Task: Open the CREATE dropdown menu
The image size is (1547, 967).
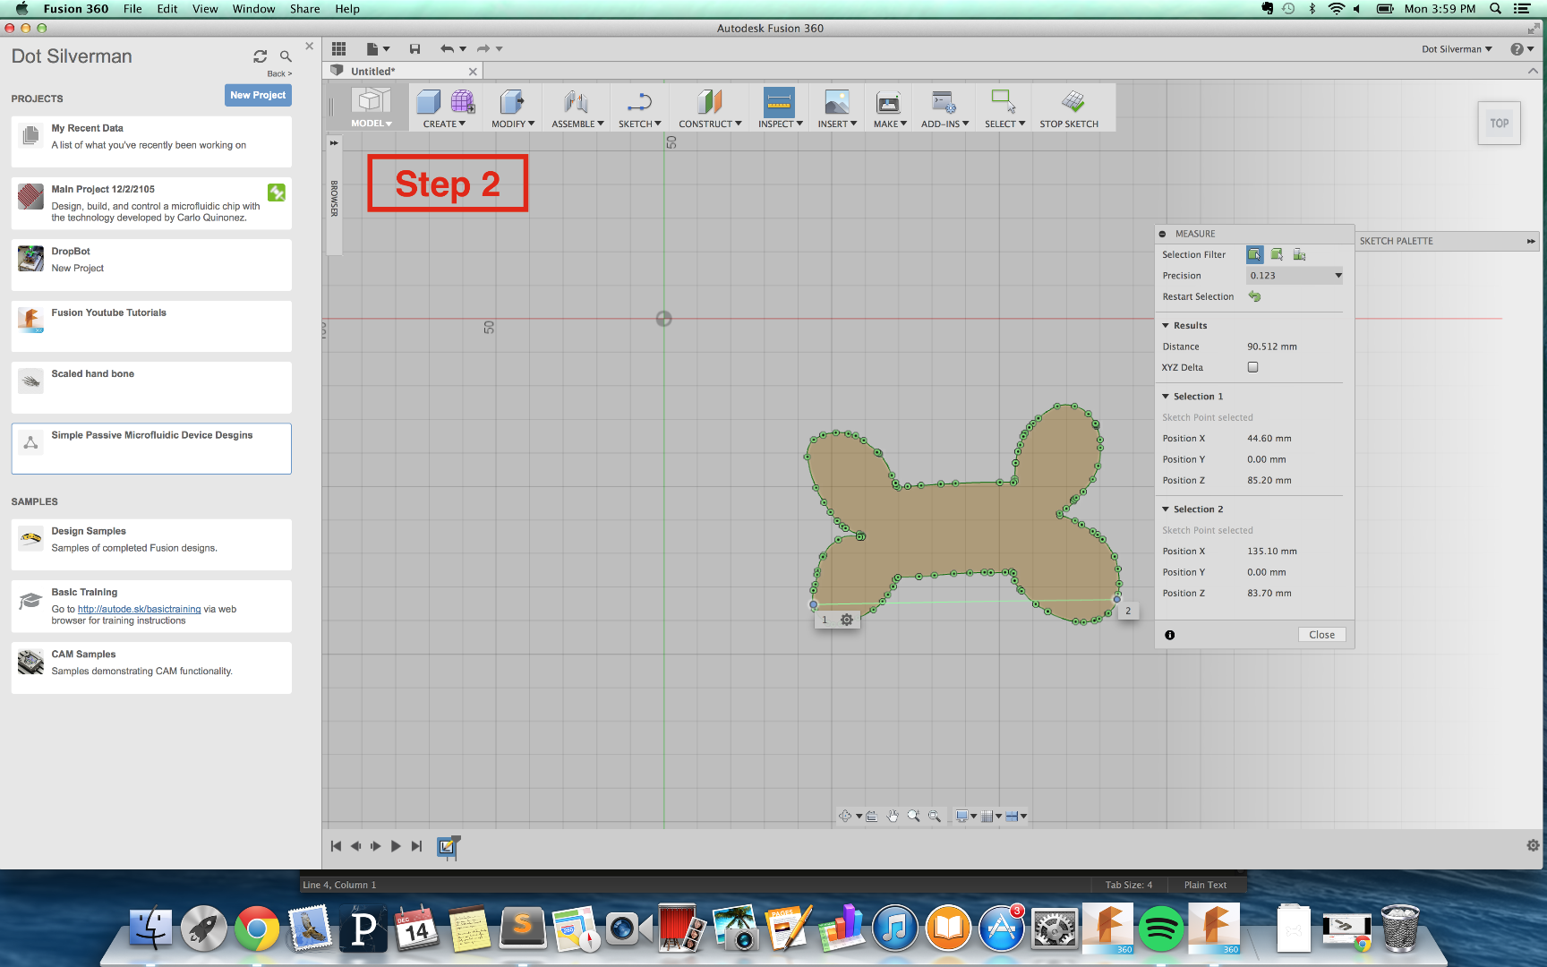Action: coord(444,124)
